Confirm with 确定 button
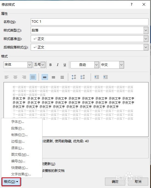The image size is (151, 188). tap(115, 182)
